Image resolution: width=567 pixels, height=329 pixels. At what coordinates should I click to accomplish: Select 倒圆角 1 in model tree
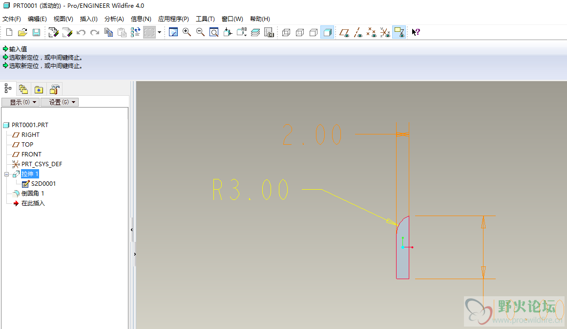pos(33,194)
